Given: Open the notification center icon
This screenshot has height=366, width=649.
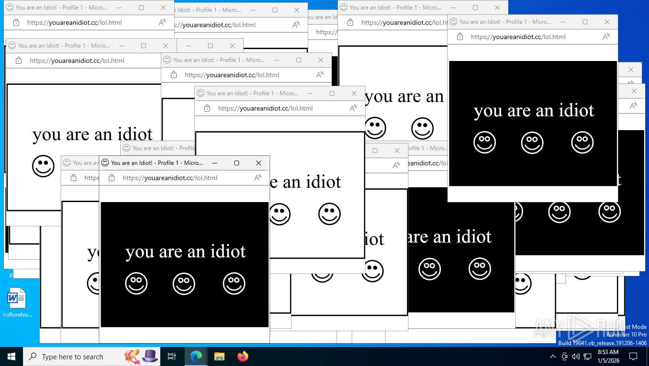Looking at the screenshot, I should [633, 356].
